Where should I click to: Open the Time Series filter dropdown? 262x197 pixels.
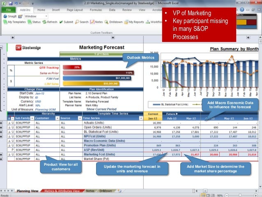coord(141,118)
